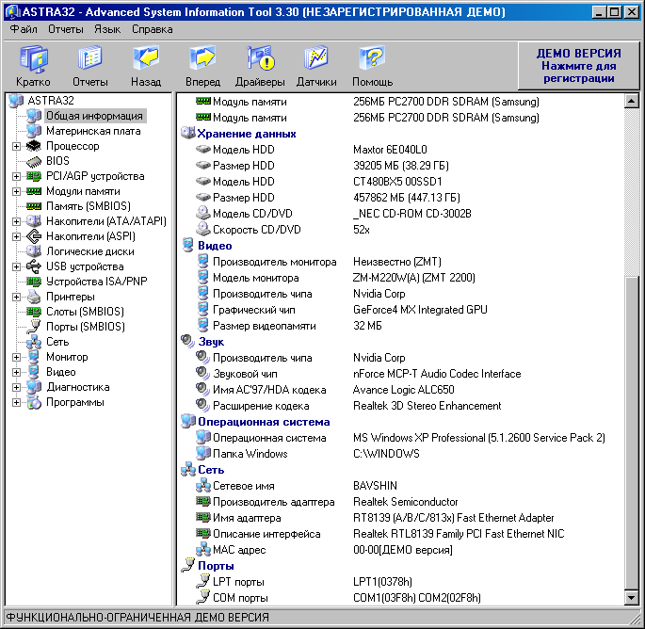645x629 pixels.
Task: Open the Драйверы drivers toolbar icon
Action: (260, 58)
